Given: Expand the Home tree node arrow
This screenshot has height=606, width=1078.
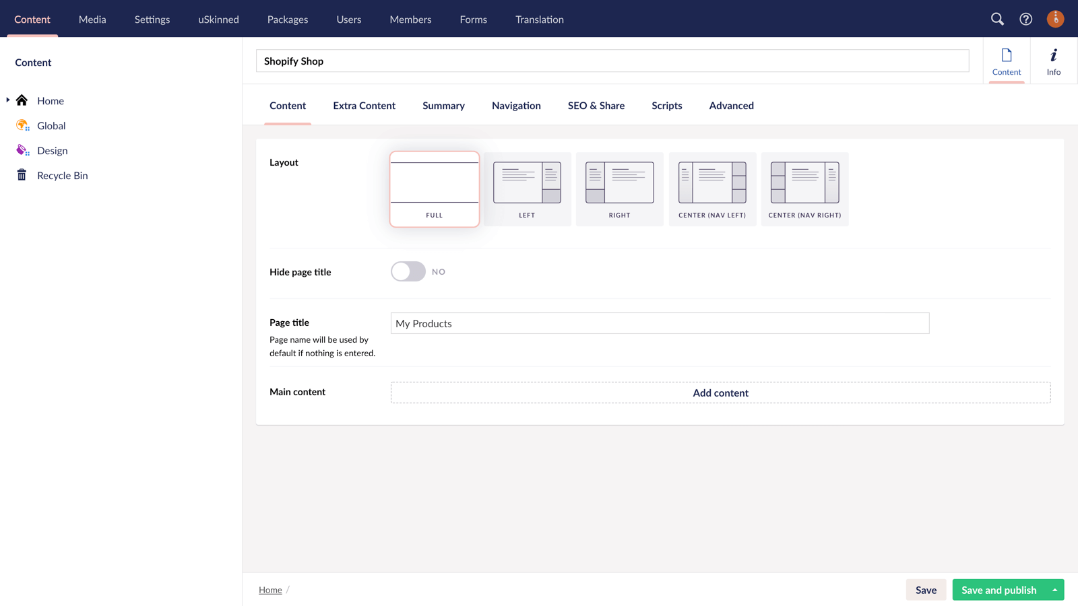Looking at the screenshot, I should (8, 100).
